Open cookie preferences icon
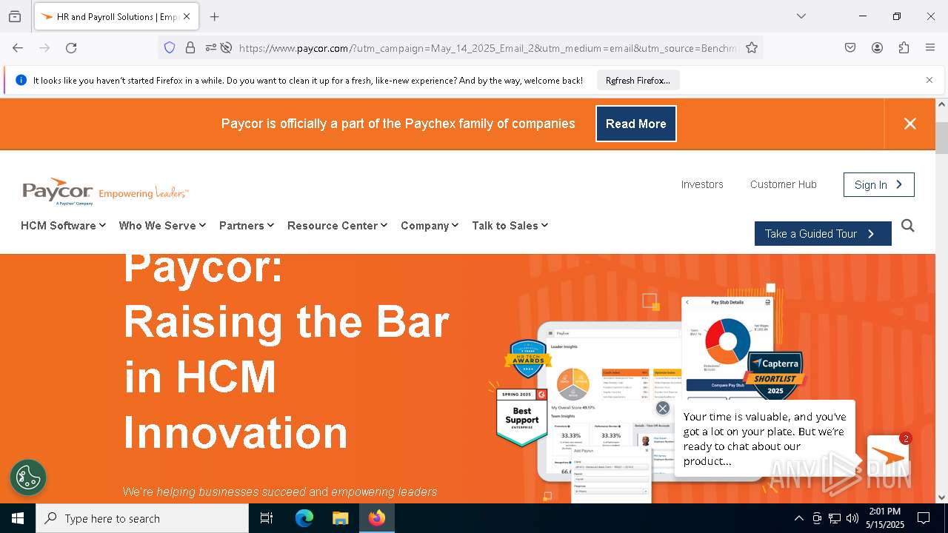Viewport: 948px width, 533px height. coord(28,477)
